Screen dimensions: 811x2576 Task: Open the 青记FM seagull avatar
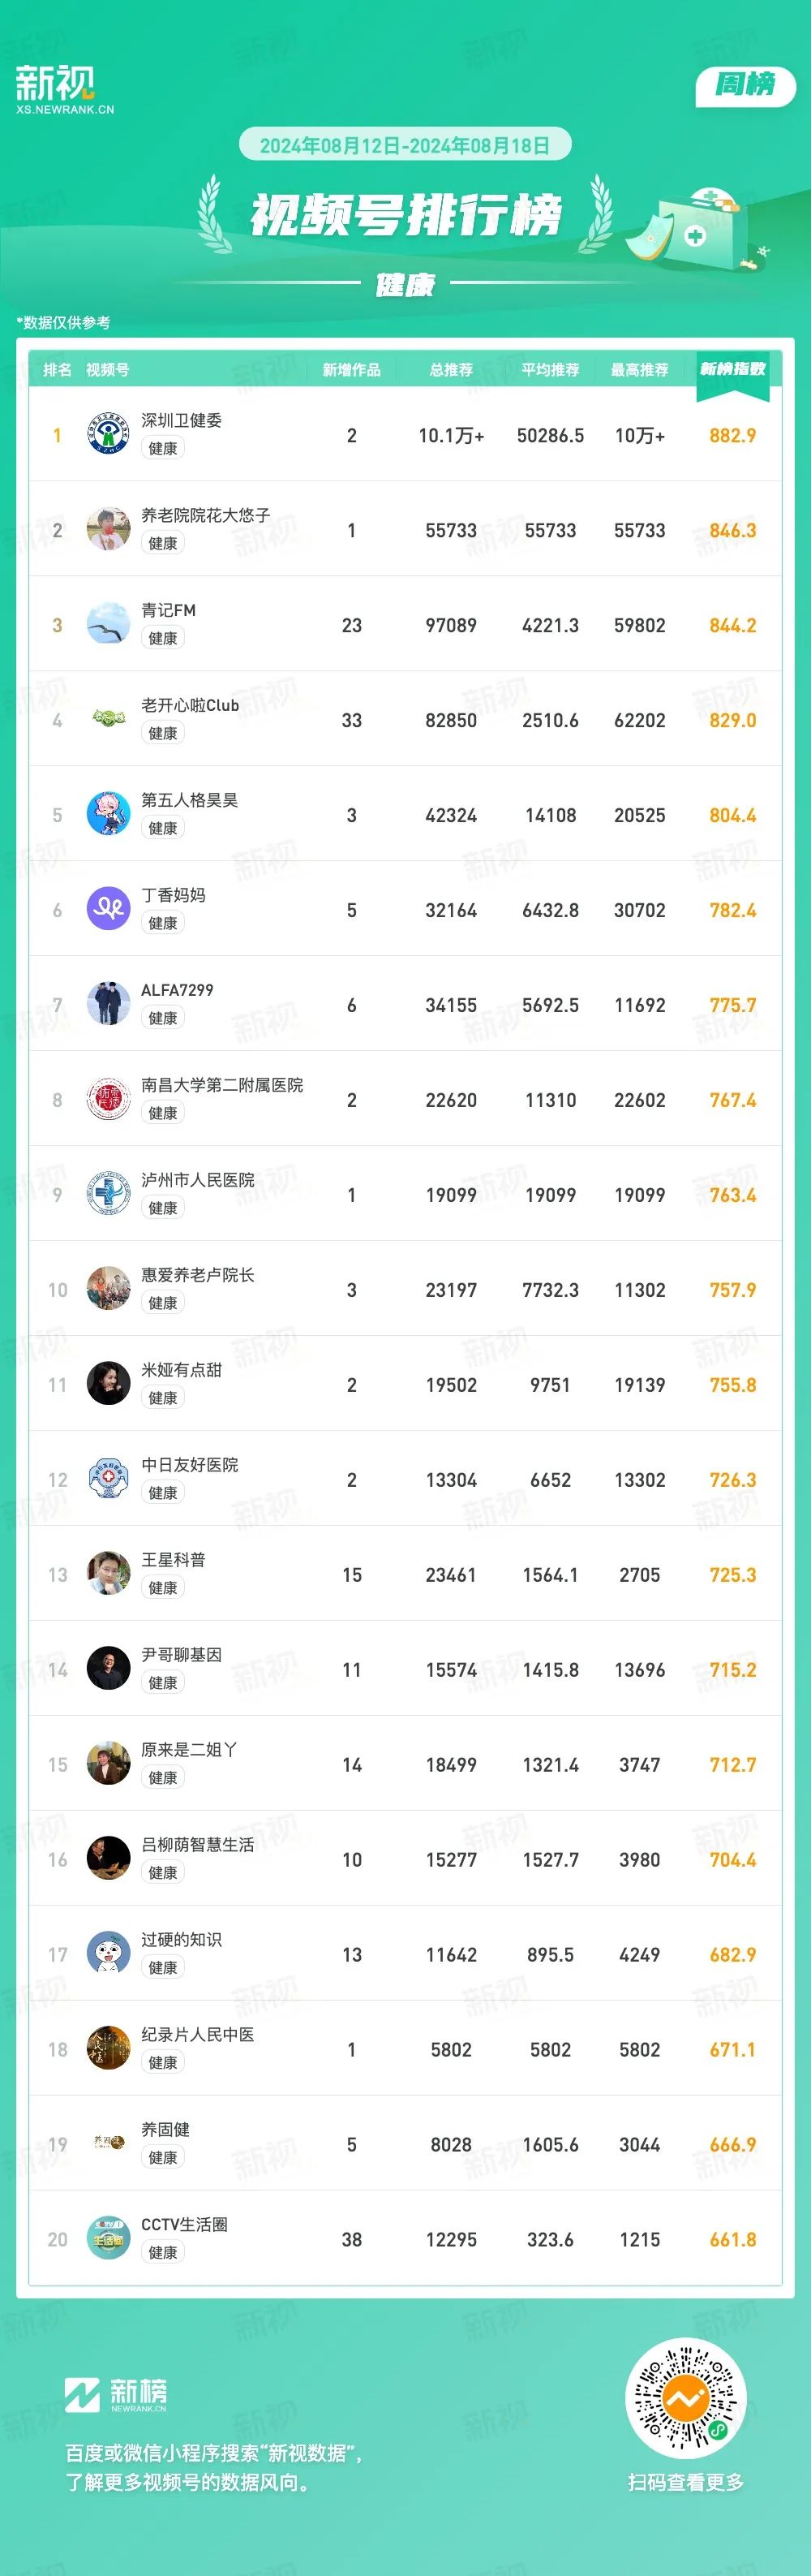tap(108, 624)
